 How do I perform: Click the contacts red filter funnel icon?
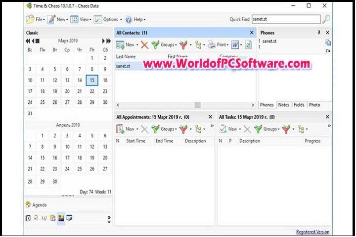pos(183,45)
